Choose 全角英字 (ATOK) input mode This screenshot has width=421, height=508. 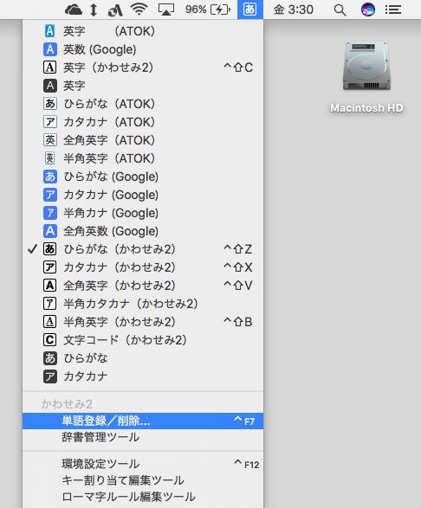[x=143, y=140]
